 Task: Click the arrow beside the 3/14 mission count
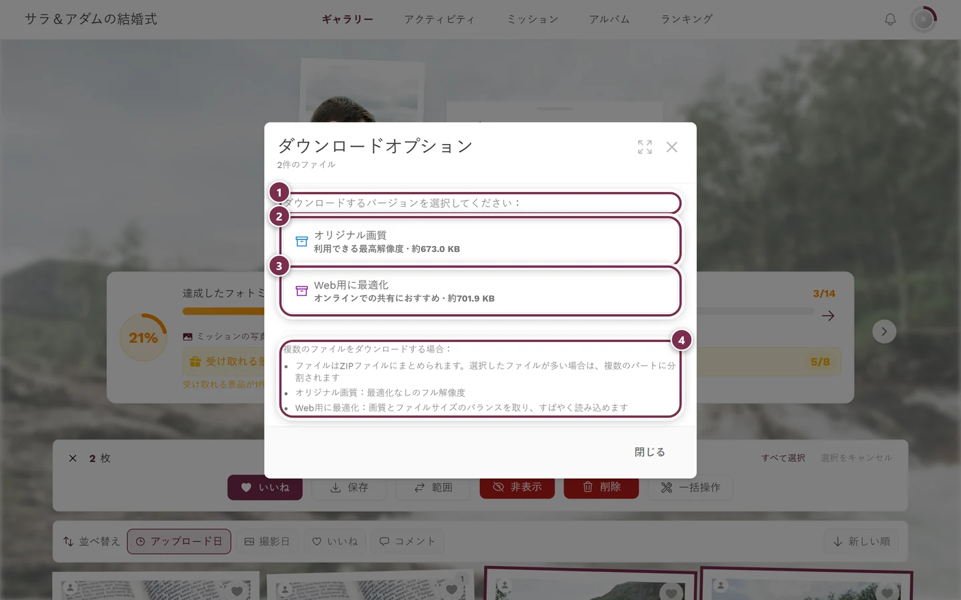coord(828,316)
